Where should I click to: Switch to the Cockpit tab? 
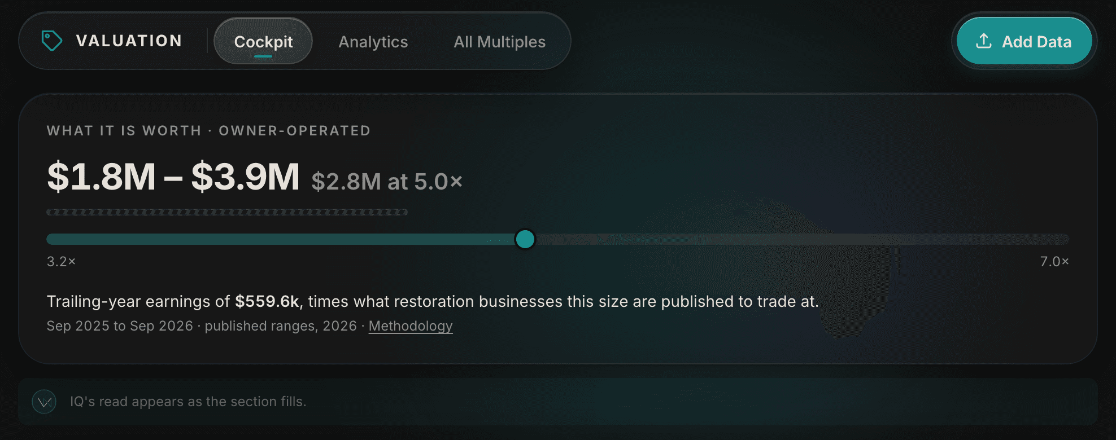coord(263,41)
